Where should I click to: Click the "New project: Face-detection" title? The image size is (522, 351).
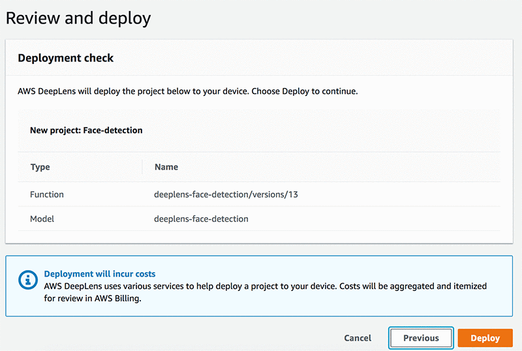[86, 130]
